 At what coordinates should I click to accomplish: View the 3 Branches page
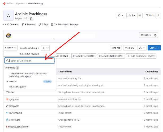(x=29, y=25)
